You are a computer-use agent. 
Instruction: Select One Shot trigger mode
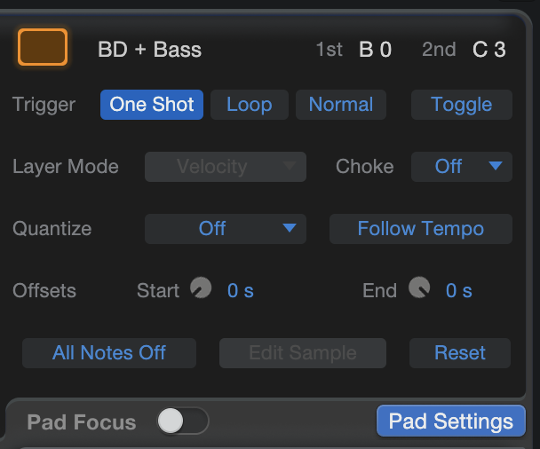pos(152,105)
